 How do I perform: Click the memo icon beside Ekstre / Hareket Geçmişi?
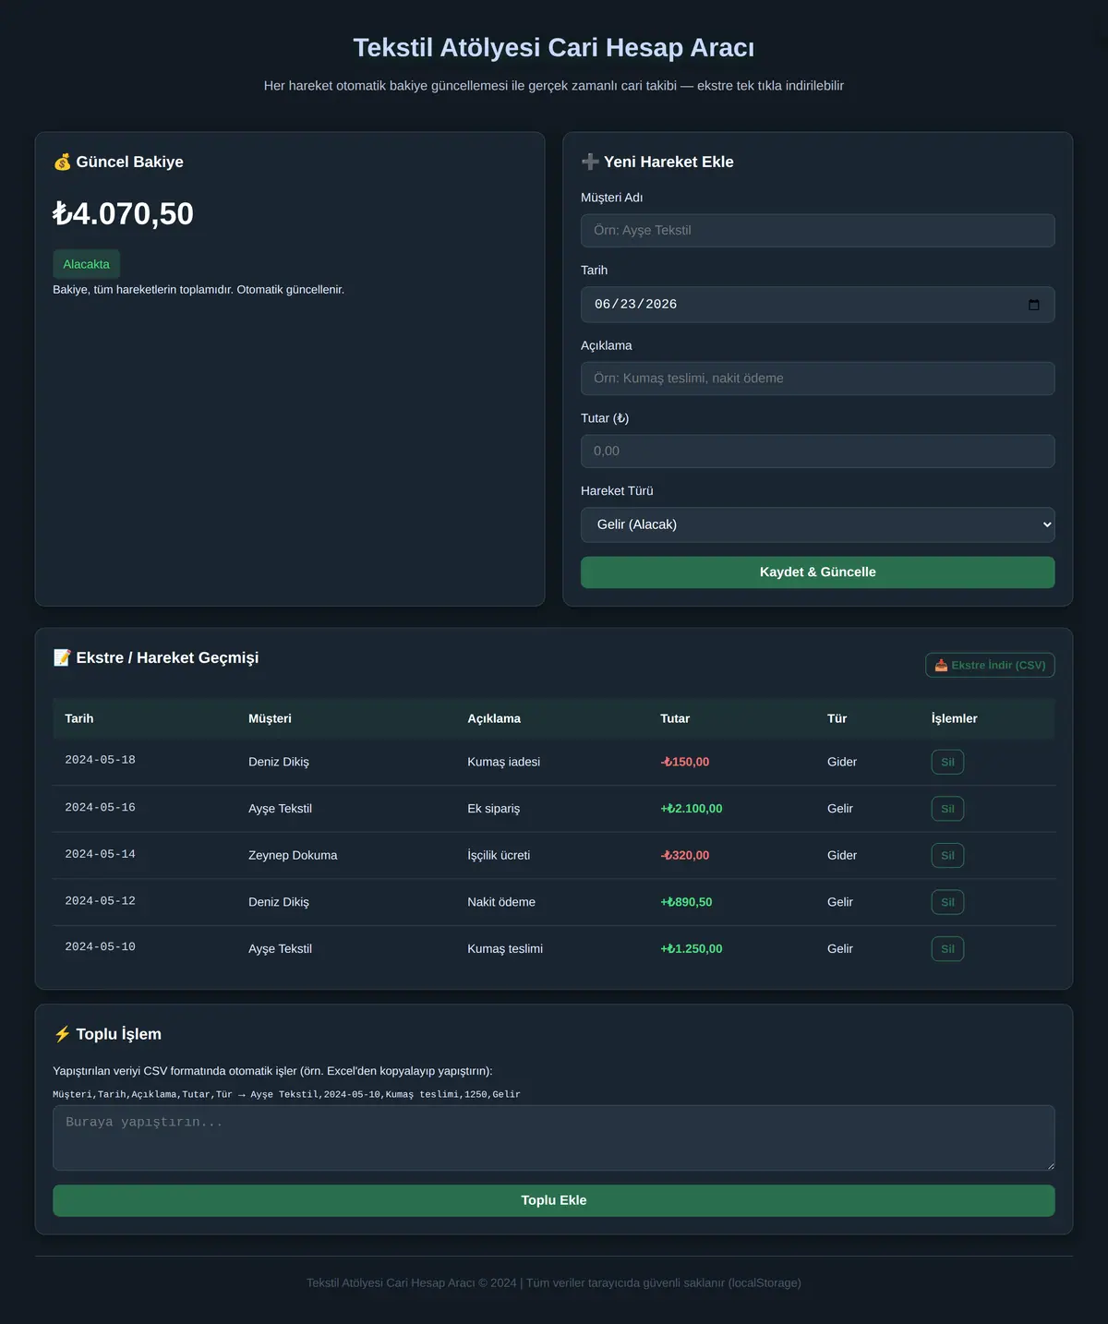[x=62, y=658]
